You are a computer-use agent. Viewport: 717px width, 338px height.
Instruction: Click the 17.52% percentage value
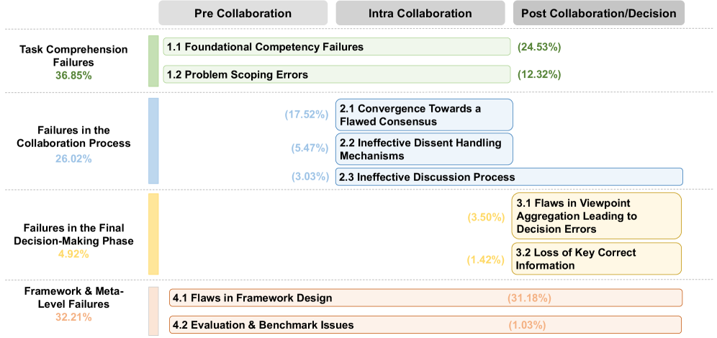point(306,115)
